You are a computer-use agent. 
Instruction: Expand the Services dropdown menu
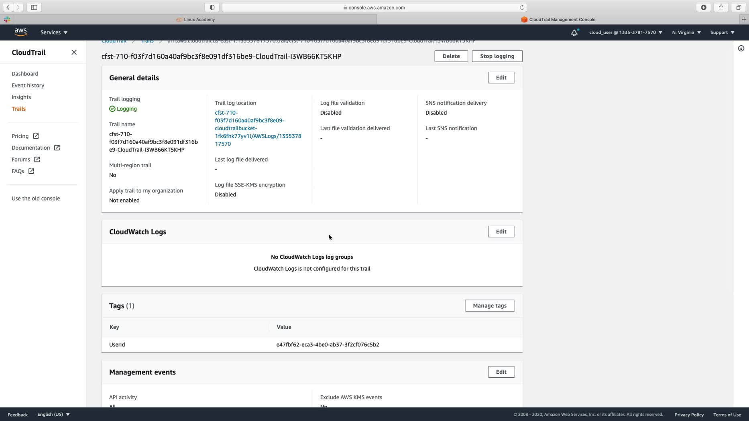click(x=54, y=32)
